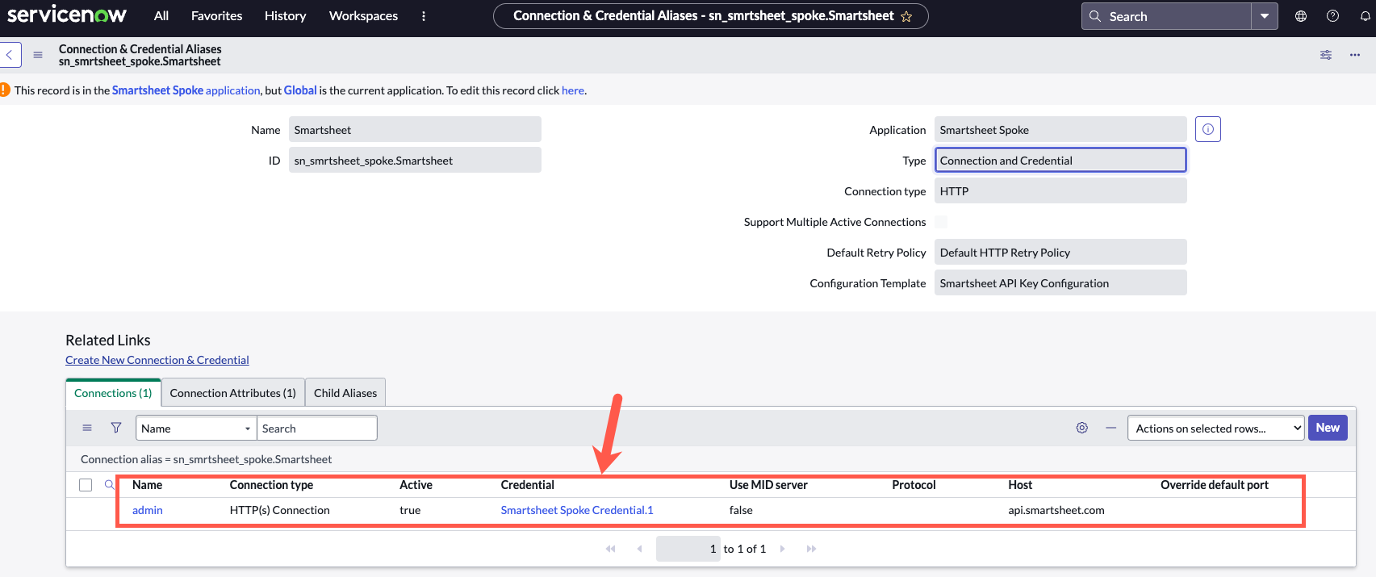Click the column search magnifier icon
This screenshot has width=1376, height=577.
pyautogui.click(x=110, y=485)
